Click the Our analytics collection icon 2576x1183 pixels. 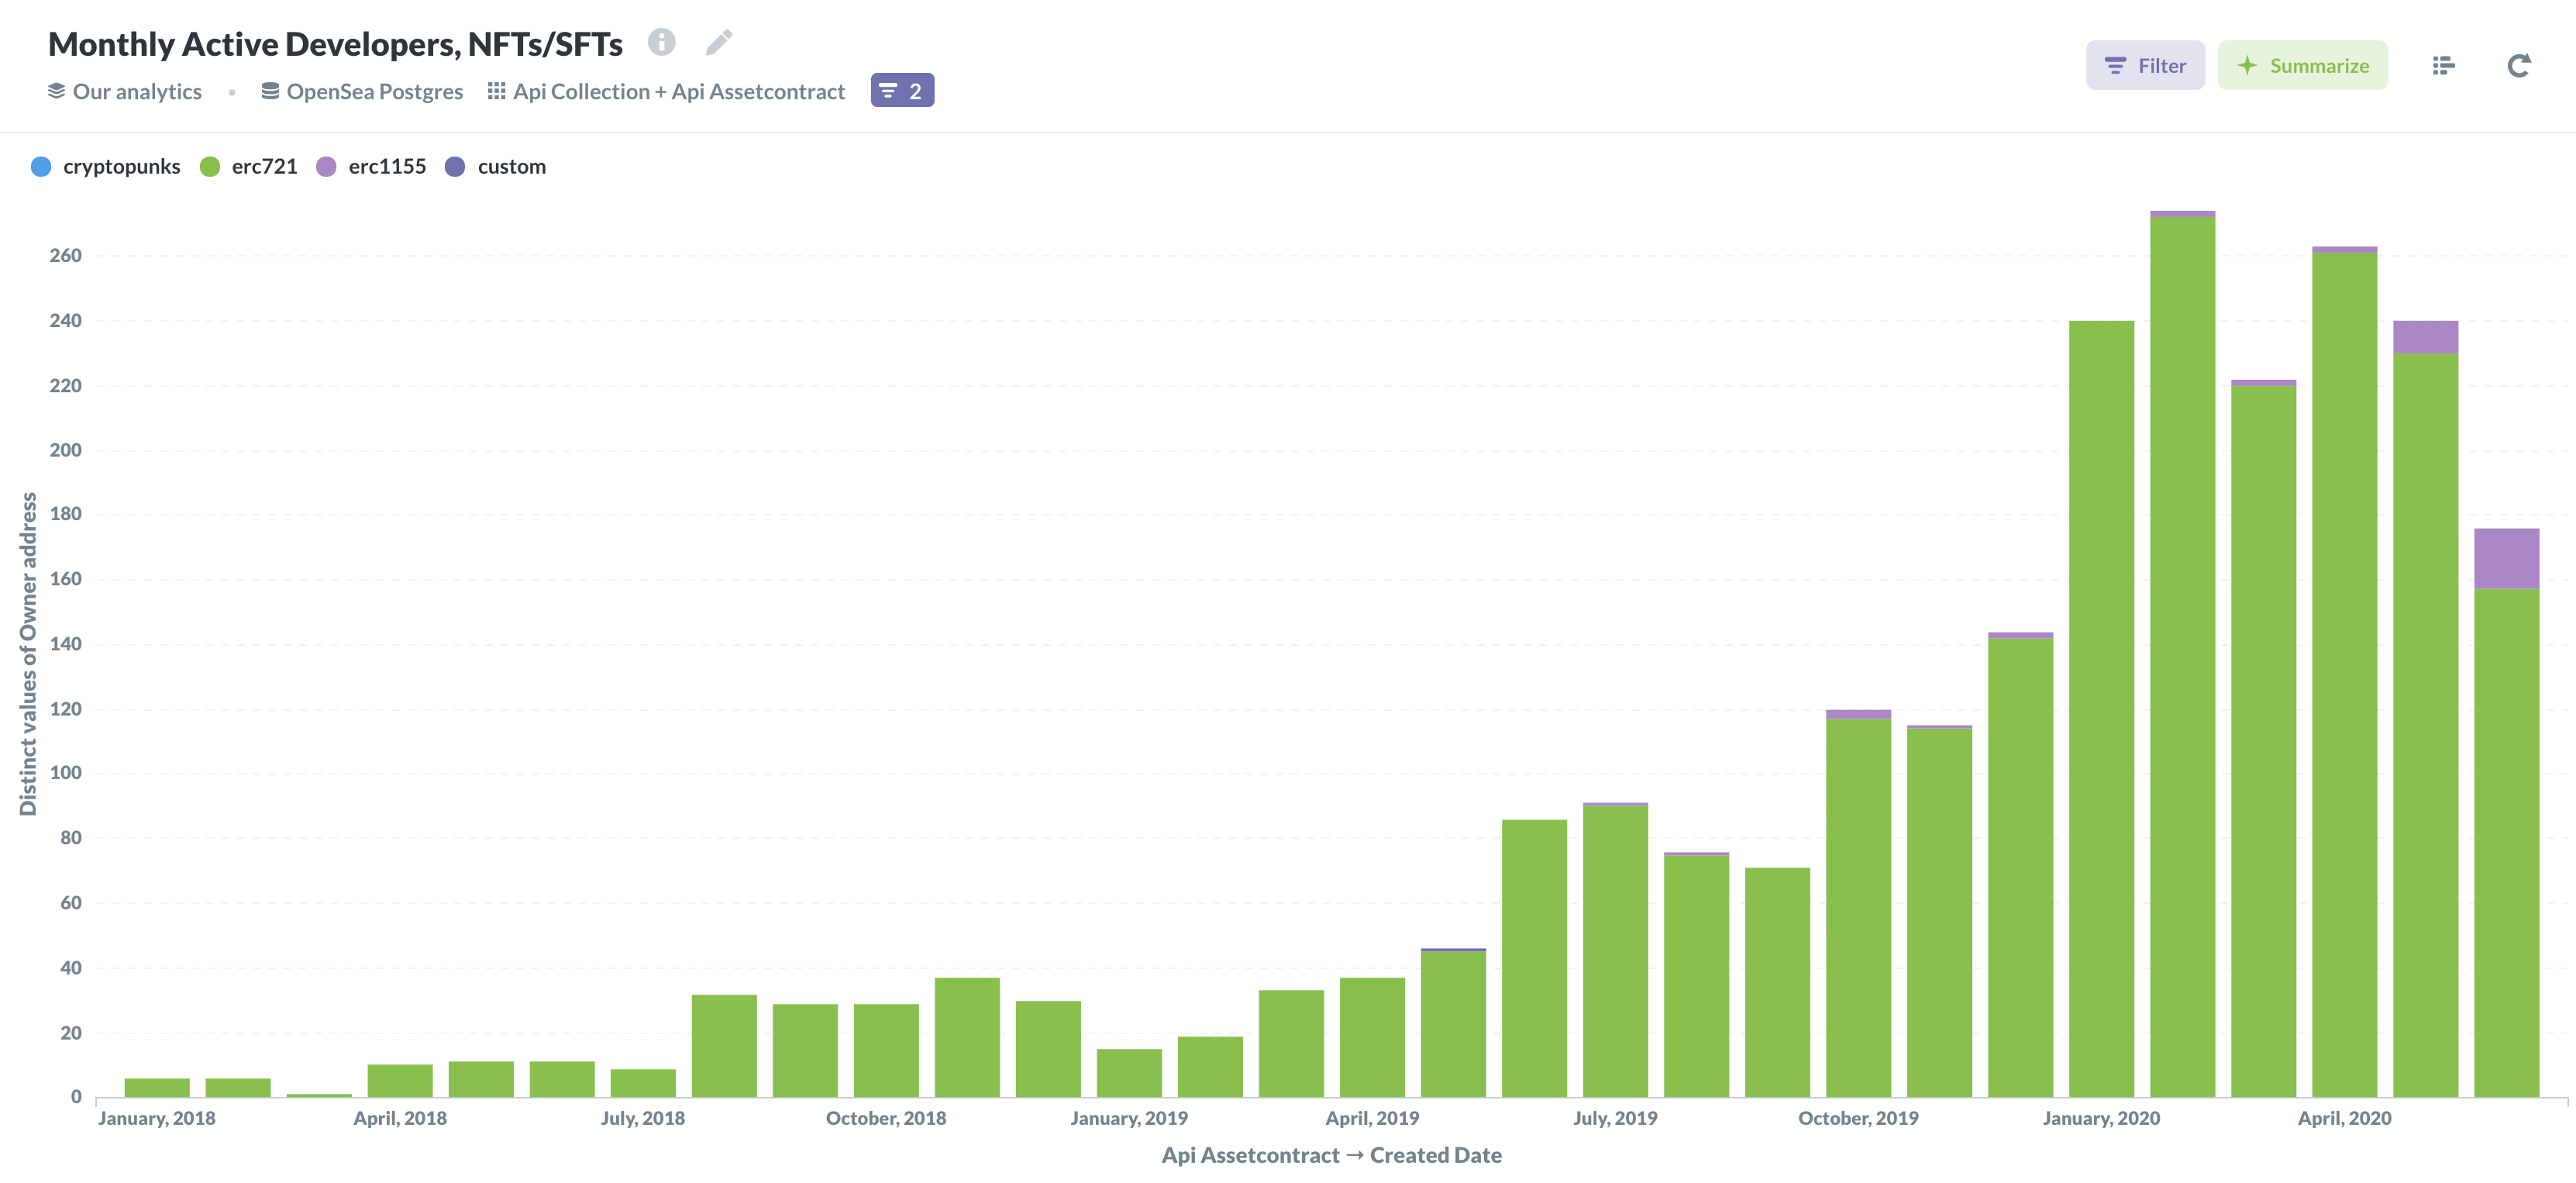coord(56,91)
